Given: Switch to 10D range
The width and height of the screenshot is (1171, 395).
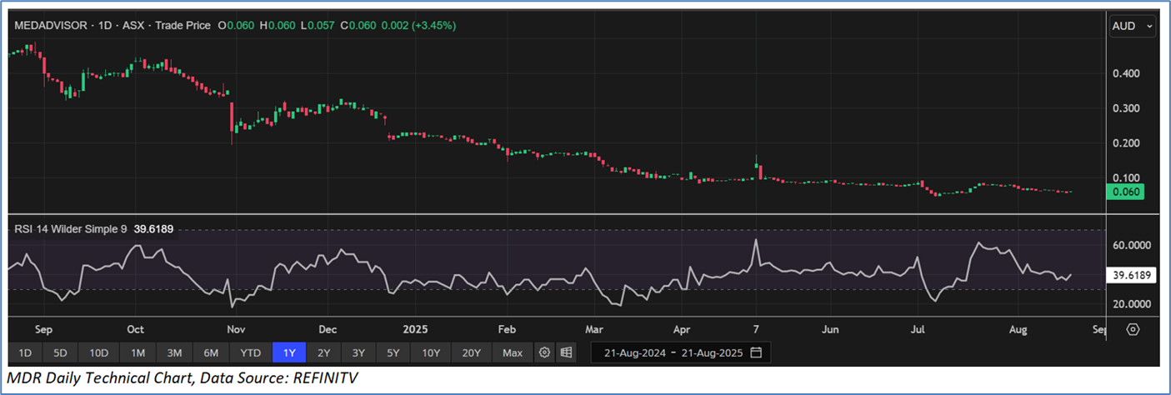Looking at the screenshot, I should pos(99,352).
